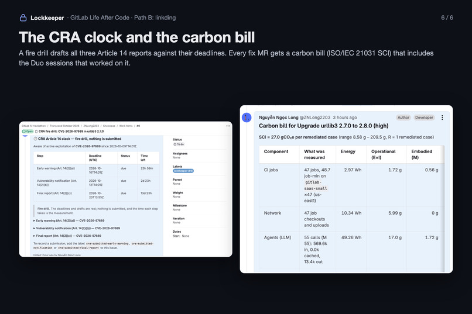Click the 3 hours ago timestamp
The width and height of the screenshot is (472, 314).
345,118
